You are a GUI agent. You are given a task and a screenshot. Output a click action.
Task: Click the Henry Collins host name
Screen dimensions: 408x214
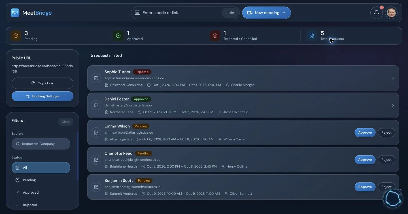pyautogui.click(x=237, y=166)
